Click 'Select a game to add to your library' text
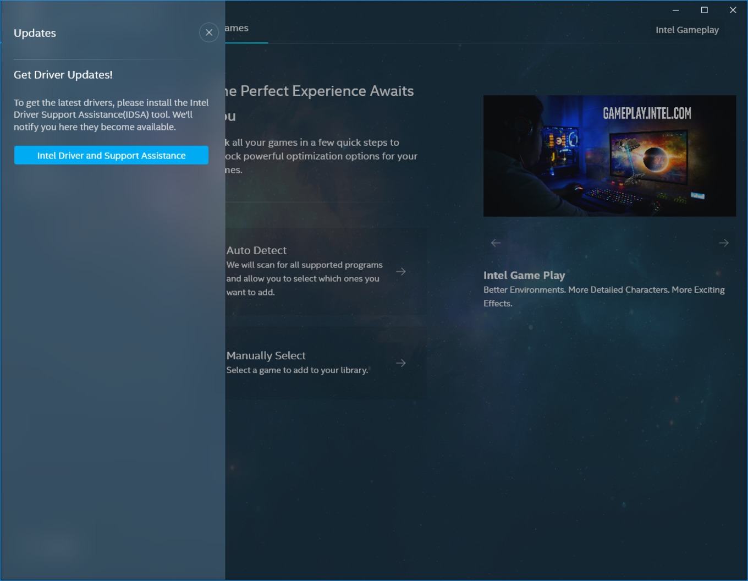Screen dimensions: 748x581 point(297,370)
